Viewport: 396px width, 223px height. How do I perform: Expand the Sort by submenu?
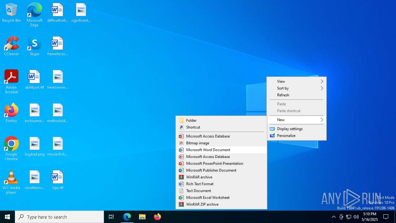pos(297,88)
